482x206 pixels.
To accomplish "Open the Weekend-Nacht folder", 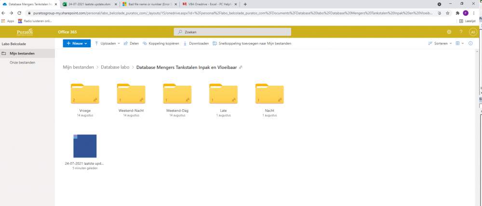I will [x=131, y=94].
